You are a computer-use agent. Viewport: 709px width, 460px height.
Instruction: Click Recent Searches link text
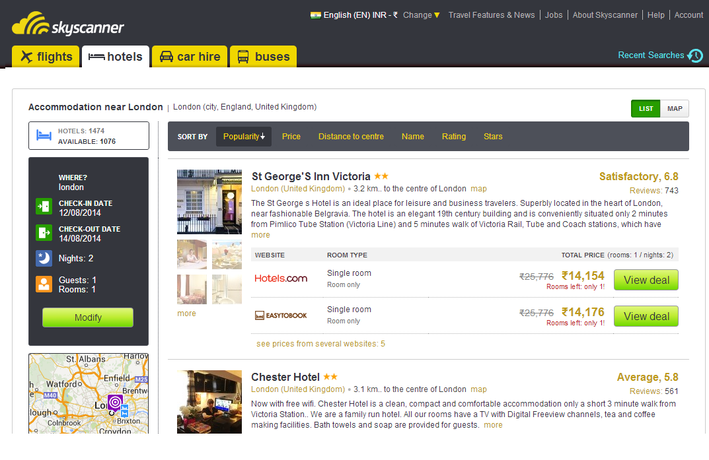(x=651, y=55)
